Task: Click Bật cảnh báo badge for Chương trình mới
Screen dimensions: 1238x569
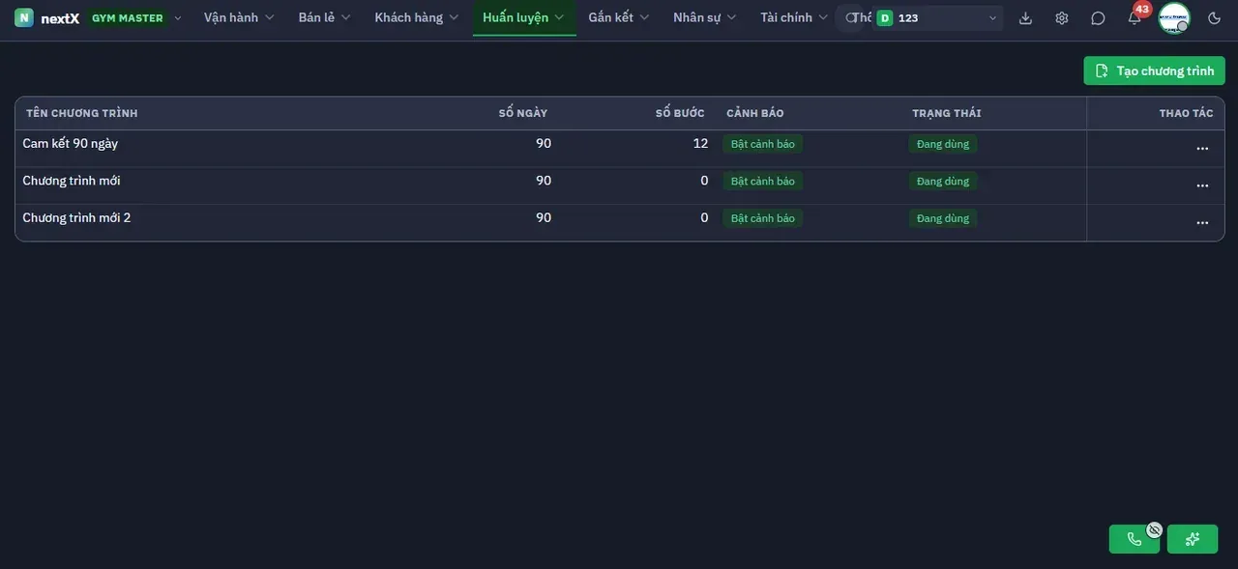Action: pyautogui.click(x=763, y=182)
